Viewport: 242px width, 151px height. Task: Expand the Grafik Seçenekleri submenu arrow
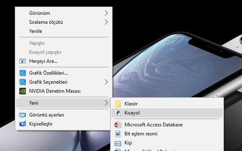point(106,82)
